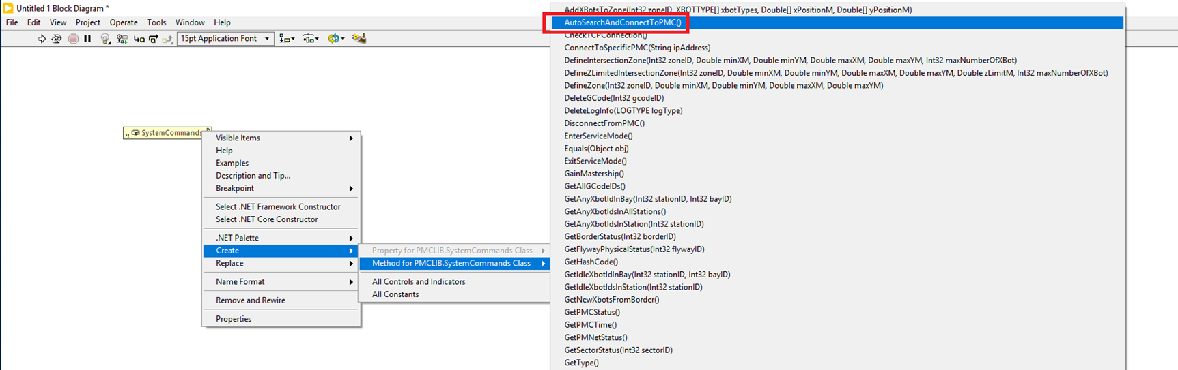The width and height of the screenshot is (1178, 370).
Task: Click the Step Over icon
Action: (153, 39)
